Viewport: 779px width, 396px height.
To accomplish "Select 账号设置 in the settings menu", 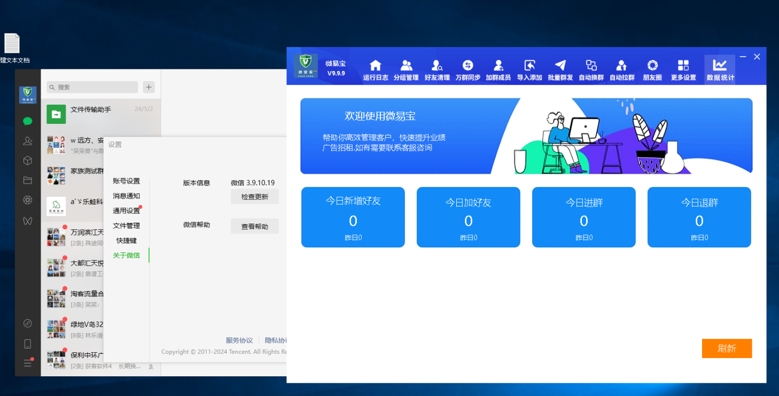I will pos(126,181).
